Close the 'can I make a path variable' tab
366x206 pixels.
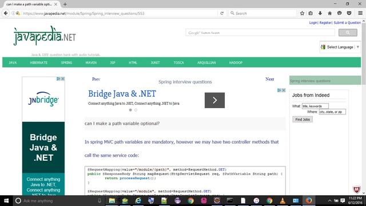point(55,4)
